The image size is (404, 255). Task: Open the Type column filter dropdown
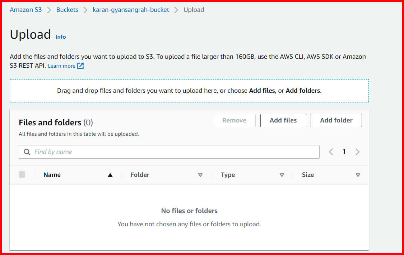tap(282, 175)
